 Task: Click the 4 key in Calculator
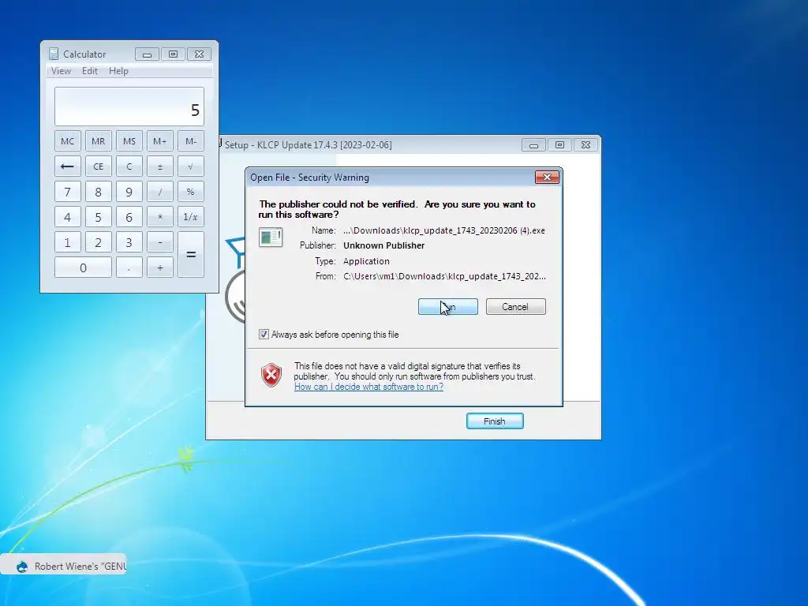pyautogui.click(x=68, y=217)
